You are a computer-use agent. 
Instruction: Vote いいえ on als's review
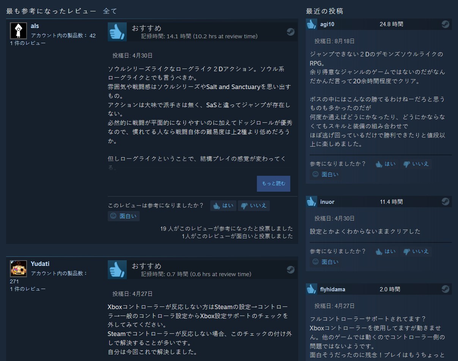click(254, 206)
